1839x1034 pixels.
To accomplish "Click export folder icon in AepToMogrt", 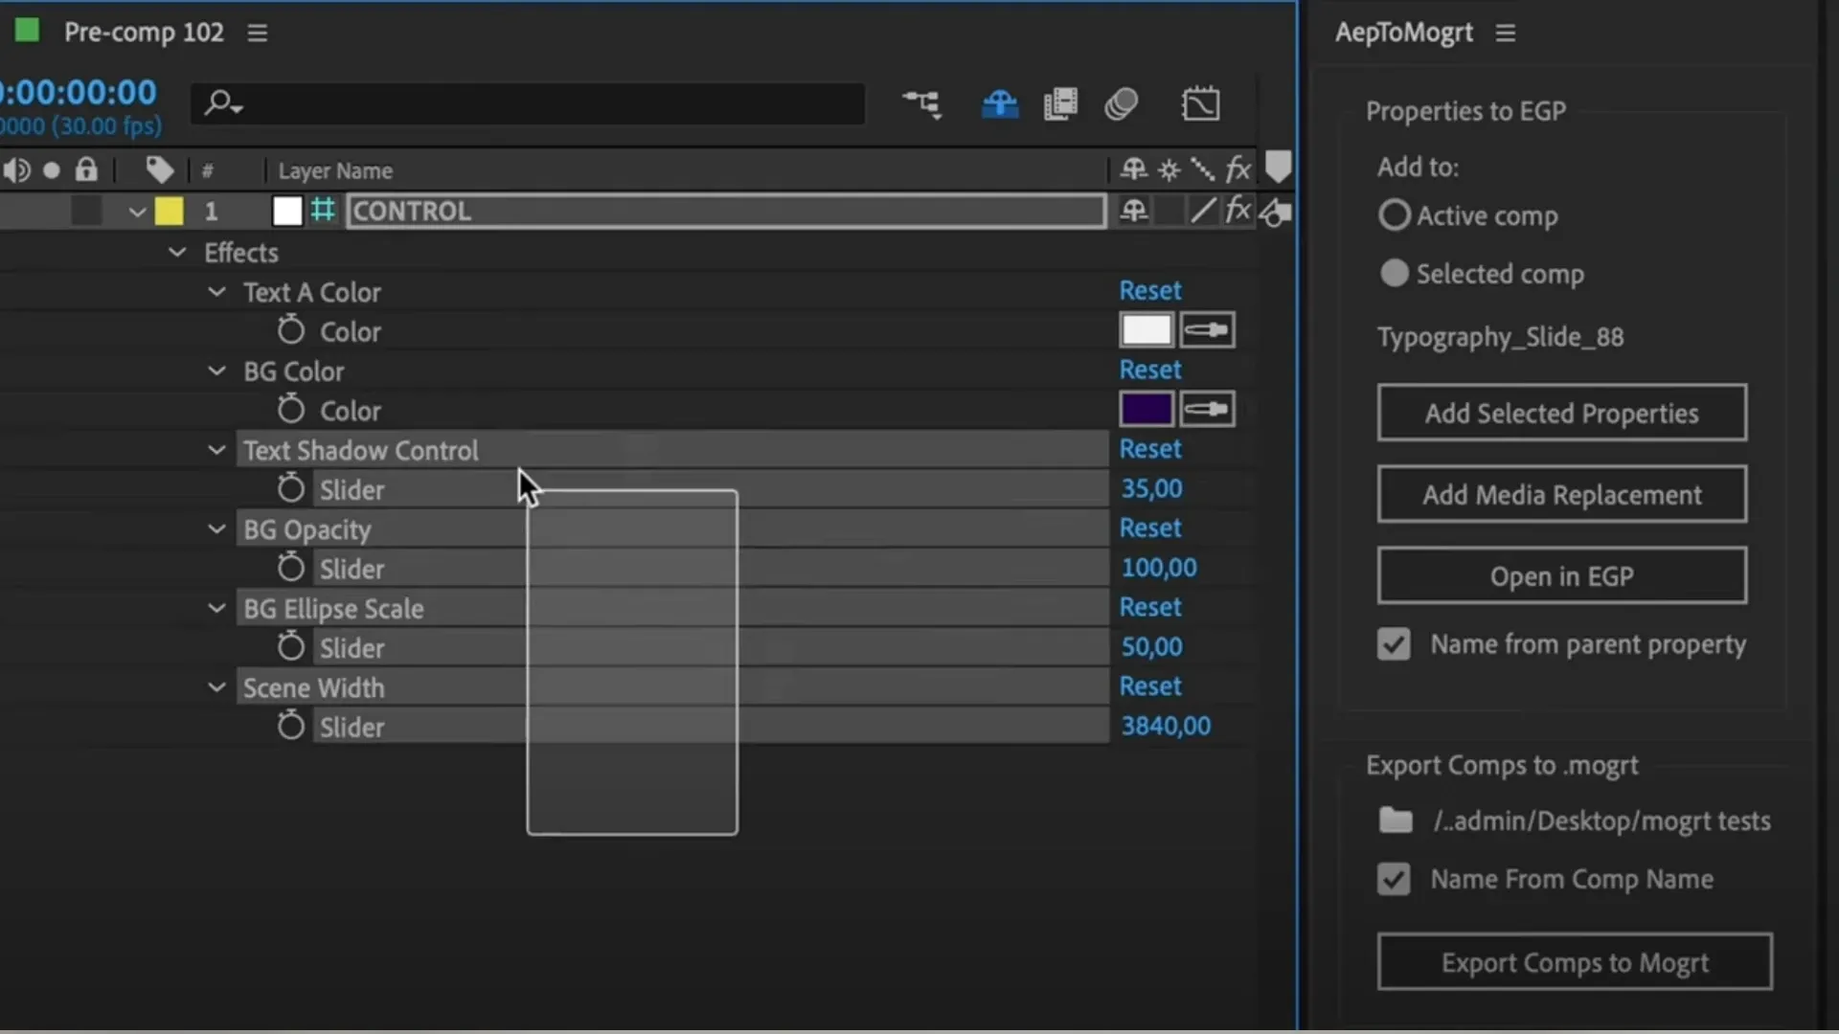I will coord(1396,820).
